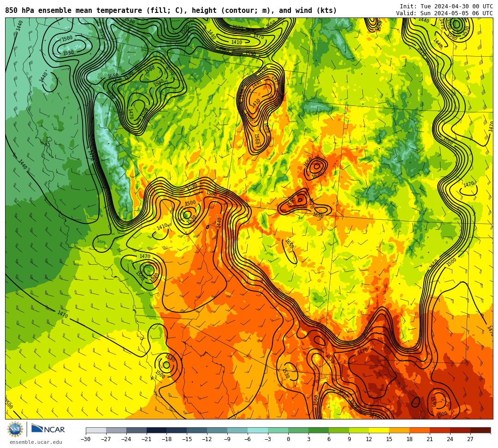This screenshot has width=498, height=448.
Task: Pick the light teal swatch between -9 and -6
Action: coord(237,430)
